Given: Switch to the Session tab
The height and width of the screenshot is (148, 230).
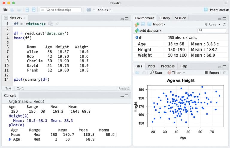Looking at the screenshot, I should coord(180,18).
